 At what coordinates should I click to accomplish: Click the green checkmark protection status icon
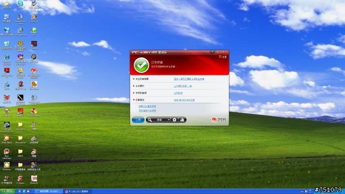141,65
